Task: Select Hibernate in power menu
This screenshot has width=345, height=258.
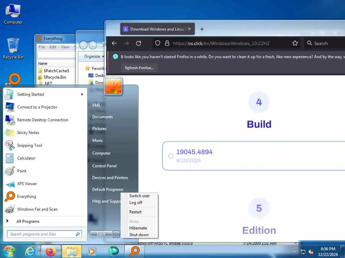Action: 139,228
